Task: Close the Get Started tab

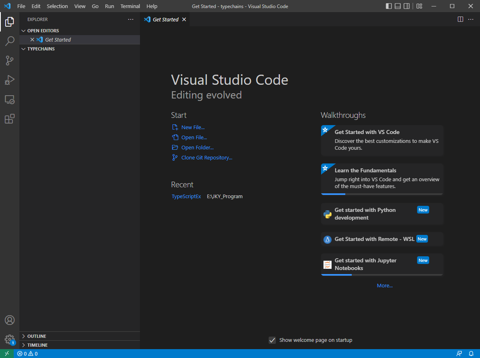Action: pos(184,20)
